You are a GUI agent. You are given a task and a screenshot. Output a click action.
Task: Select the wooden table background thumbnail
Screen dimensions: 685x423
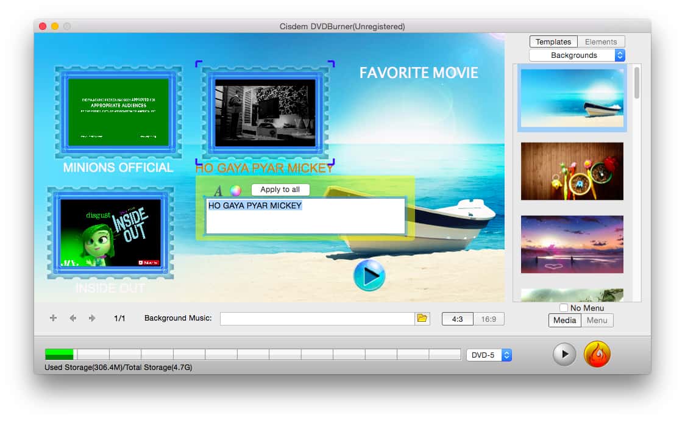(x=572, y=171)
